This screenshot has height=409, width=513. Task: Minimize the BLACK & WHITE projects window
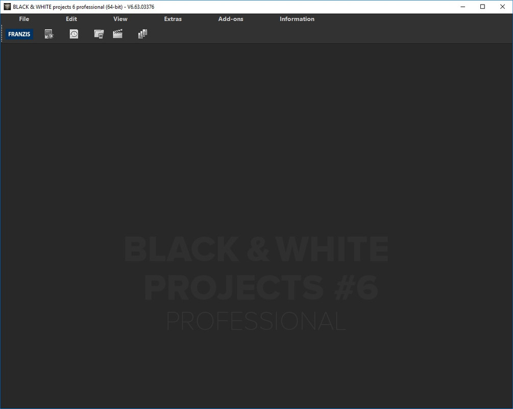click(x=462, y=7)
